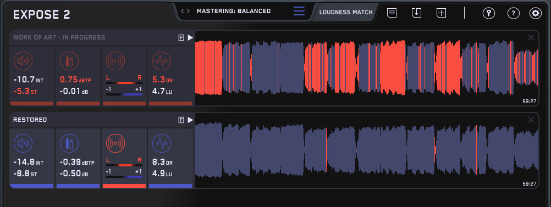Click the Restored track title
551x207 pixels.
30,120
